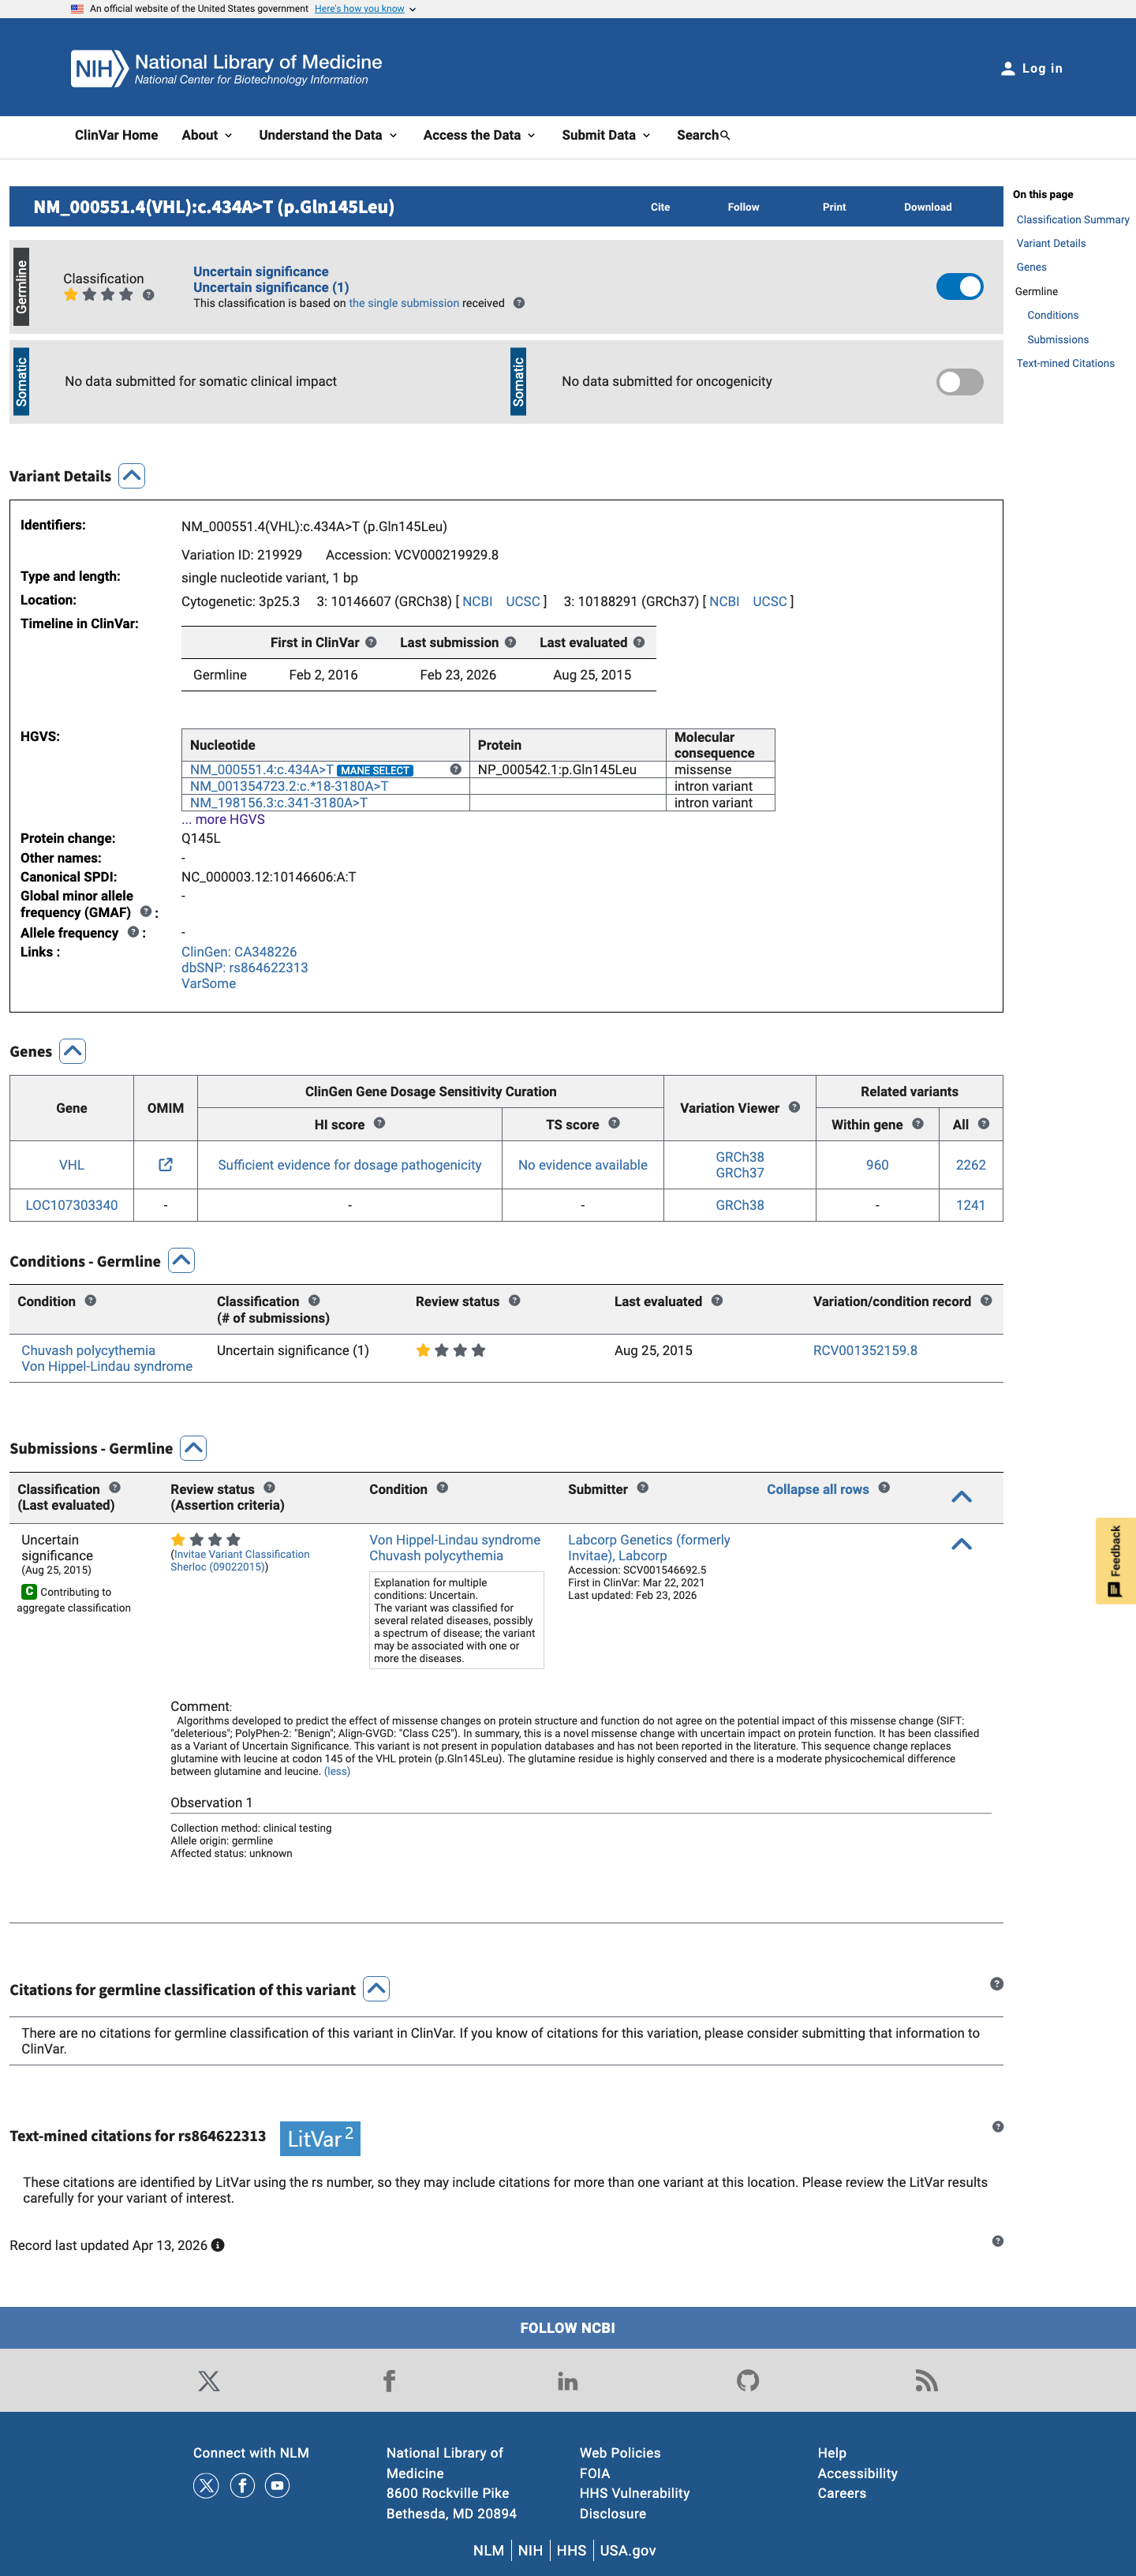
Task: Click the help icon beside Within gene
Action: (x=917, y=1124)
